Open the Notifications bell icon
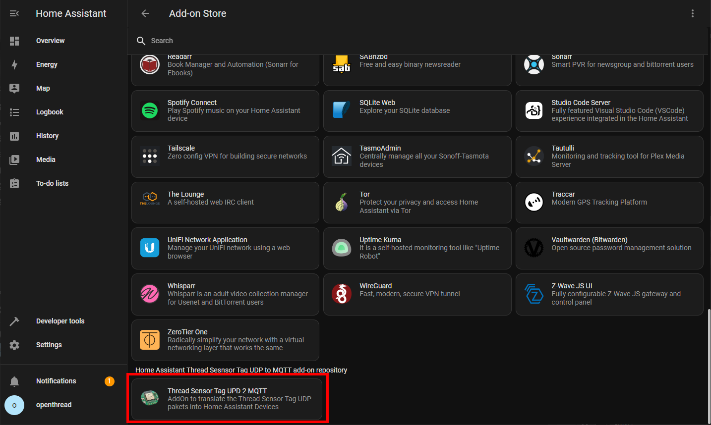Screen dimensions: 711x425 pos(14,381)
